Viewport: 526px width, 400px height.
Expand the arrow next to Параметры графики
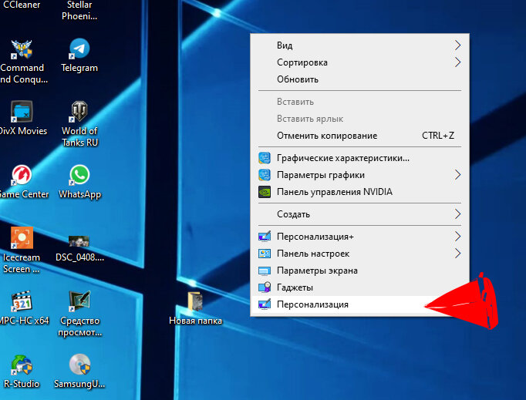[x=457, y=175]
